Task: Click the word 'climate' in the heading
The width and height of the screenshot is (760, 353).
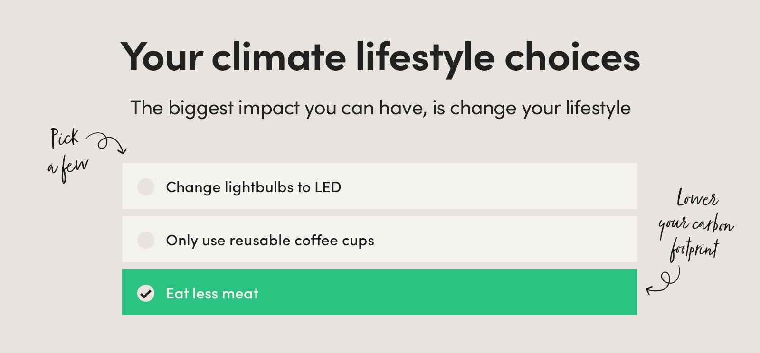Action: (x=279, y=57)
